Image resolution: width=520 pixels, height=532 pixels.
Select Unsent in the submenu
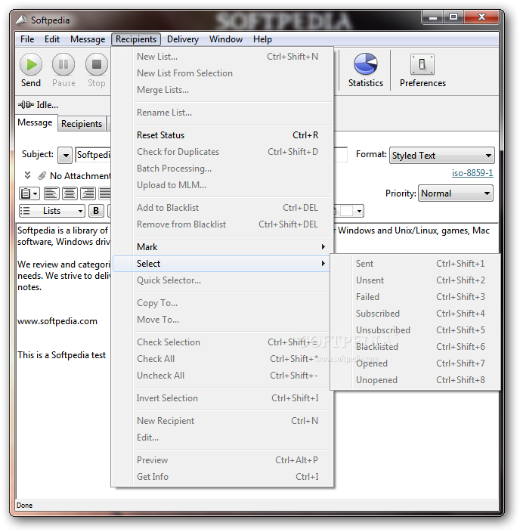coord(416,280)
